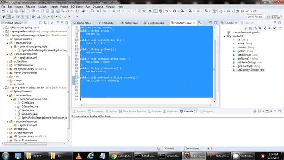Click the Smart Insert status entry
This screenshot has width=284, height=160.
pos(192,148)
